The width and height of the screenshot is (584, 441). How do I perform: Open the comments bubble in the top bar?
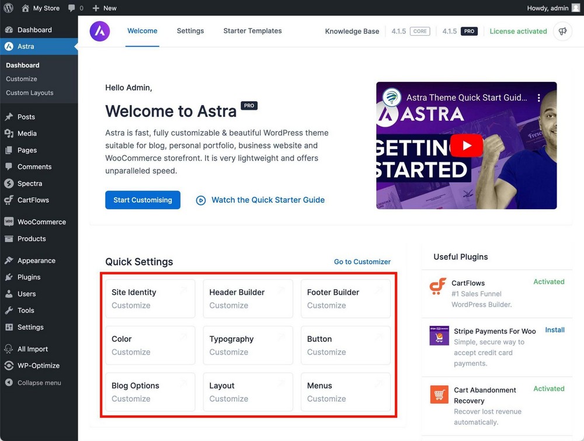[72, 8]
